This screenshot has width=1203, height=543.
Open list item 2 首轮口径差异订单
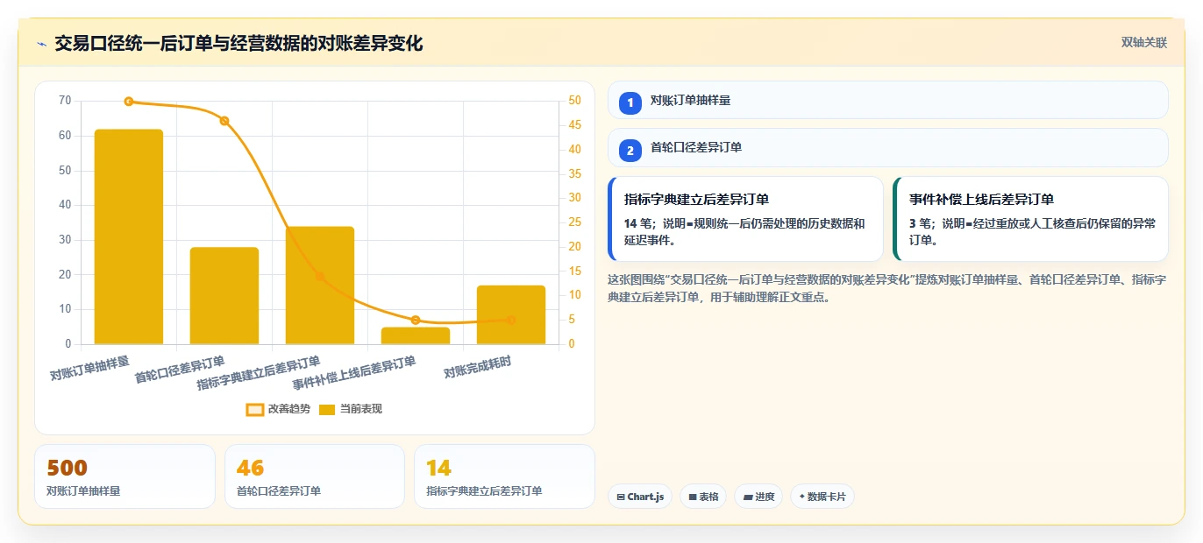point(888,148)
